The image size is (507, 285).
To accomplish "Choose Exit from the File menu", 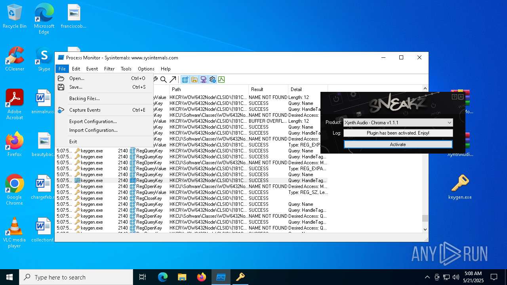I will point(104,142).
